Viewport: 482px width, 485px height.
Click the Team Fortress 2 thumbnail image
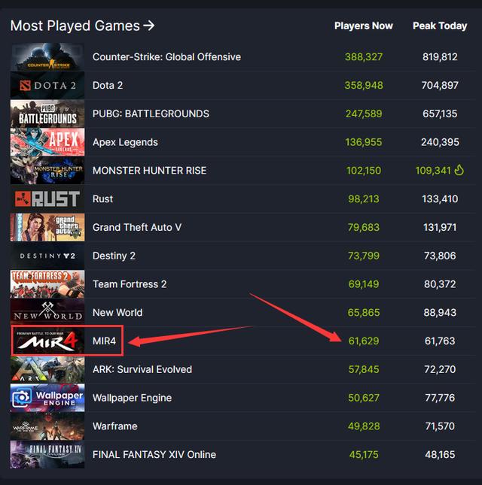47,284
